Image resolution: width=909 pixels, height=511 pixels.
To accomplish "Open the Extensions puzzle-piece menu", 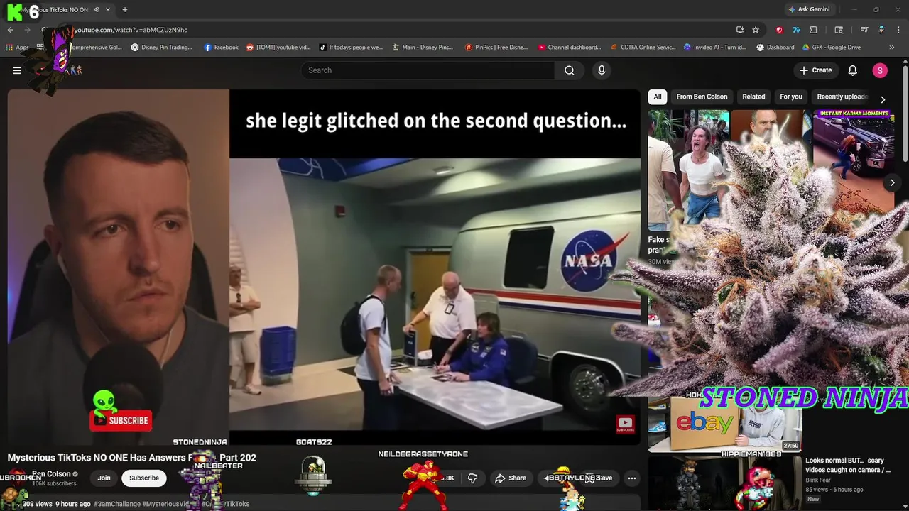I will (814, 30).
